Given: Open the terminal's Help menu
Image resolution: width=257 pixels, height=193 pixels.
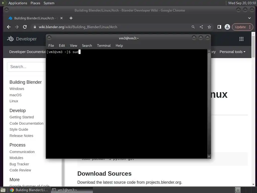Looking at the screenshot, I should (119, 46).
